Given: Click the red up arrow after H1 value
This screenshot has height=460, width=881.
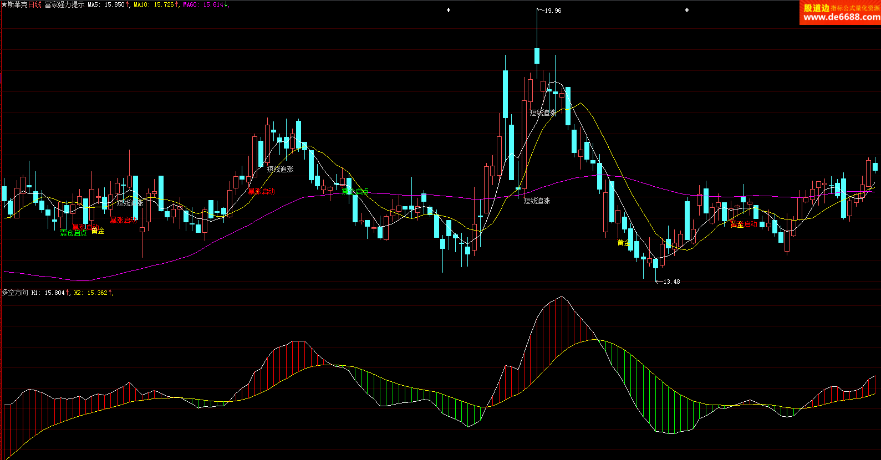Looking at the screenshot, I should tap(68, 293).
